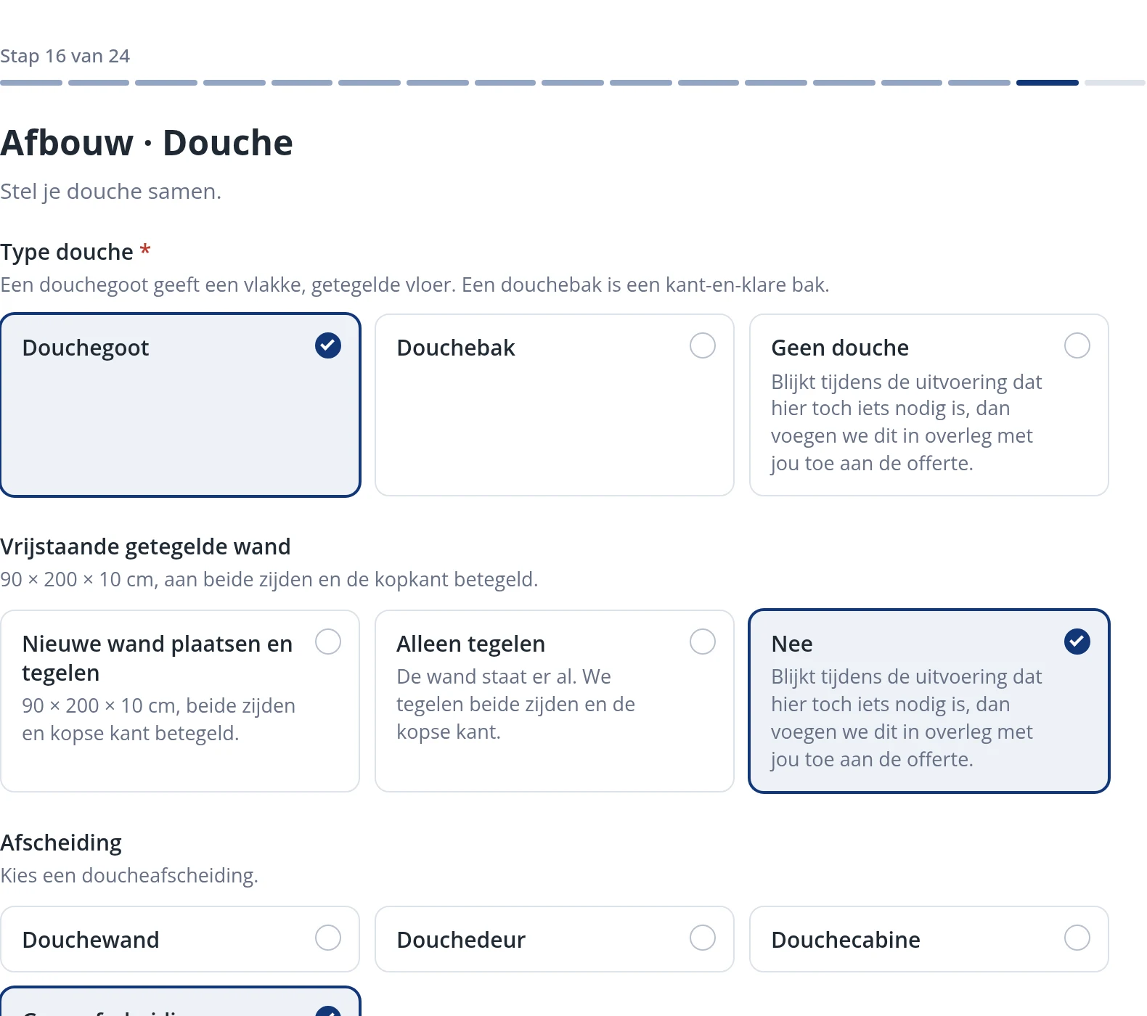Screen dimensions: 1147x1016
Task: Click the douchegoot explanation text under Type douche
Action: coord(415,284)
